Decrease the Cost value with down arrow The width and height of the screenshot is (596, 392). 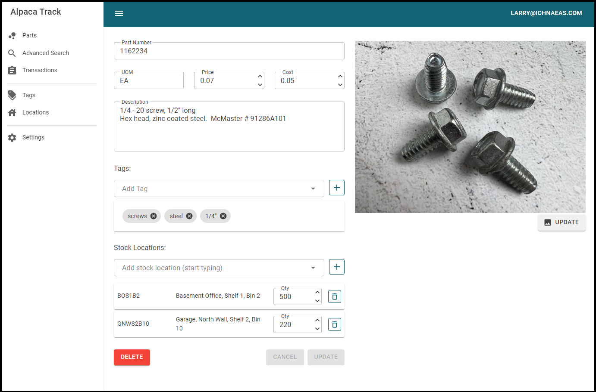tap(340, 85)
